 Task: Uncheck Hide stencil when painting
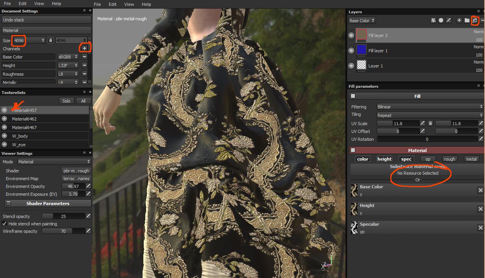(5, 224)
